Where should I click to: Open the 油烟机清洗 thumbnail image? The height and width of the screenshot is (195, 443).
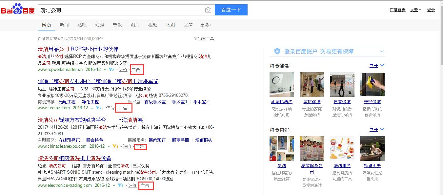(x=282, y=85)
